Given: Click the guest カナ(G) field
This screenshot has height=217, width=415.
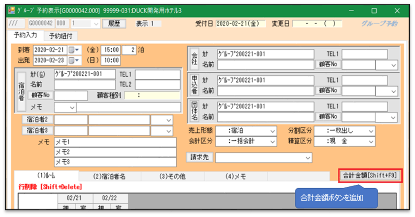Looking at the screenshot, I should coord(85,74).
